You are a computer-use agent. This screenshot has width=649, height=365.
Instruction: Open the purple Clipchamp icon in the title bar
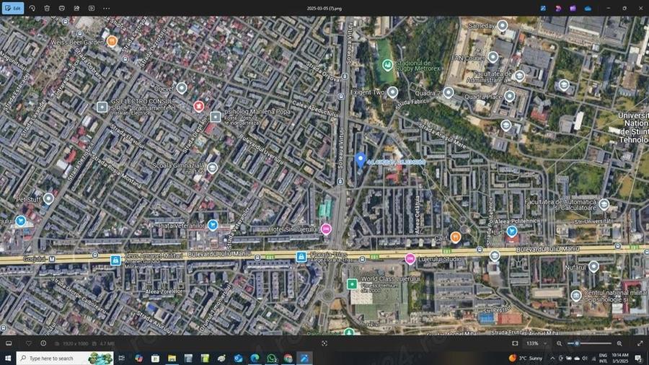pos(573,8)
